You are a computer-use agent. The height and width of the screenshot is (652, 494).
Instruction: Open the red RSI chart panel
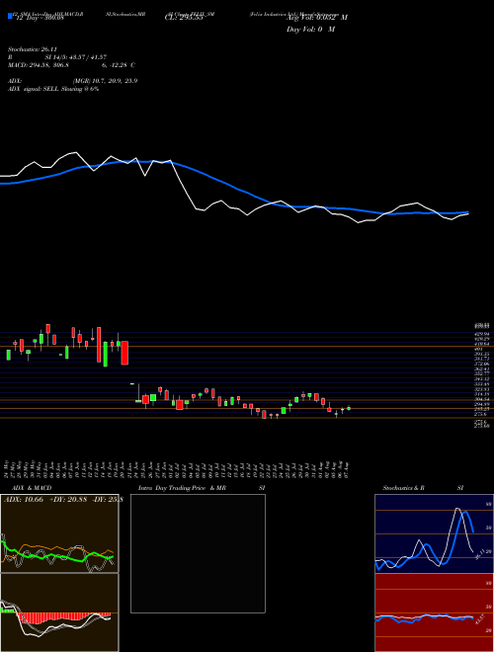pyautogui.click(x=434, y=612)
